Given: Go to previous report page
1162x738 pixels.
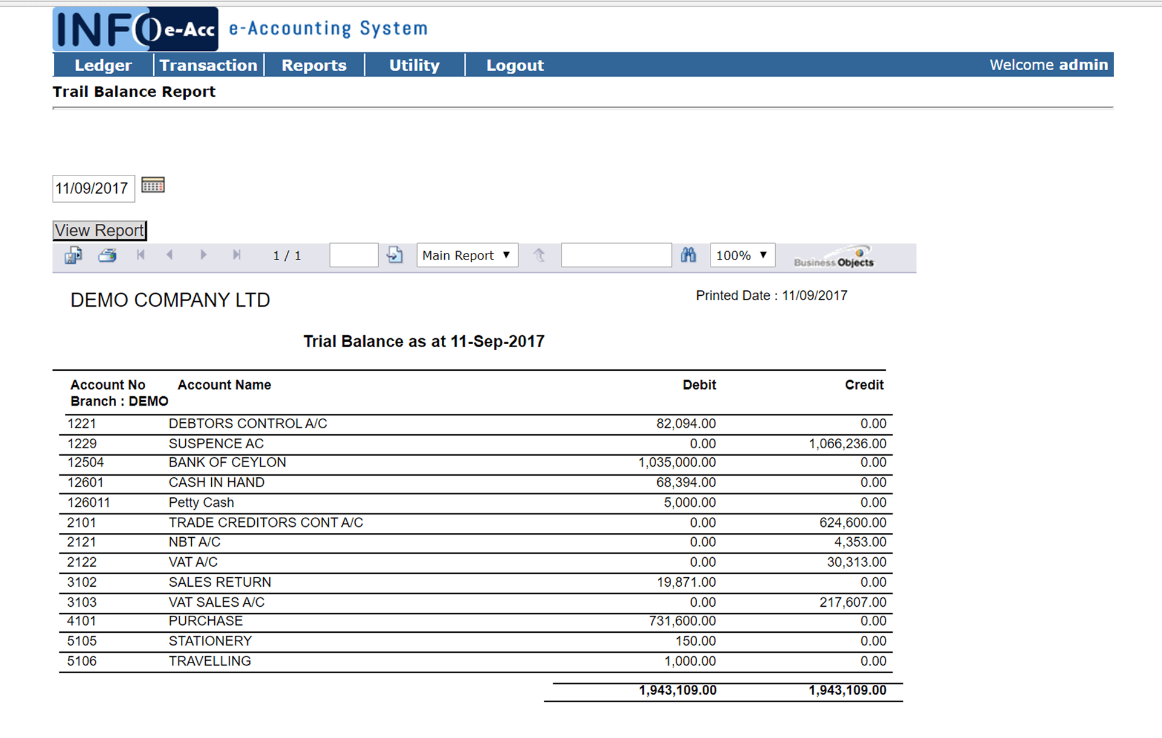Looking at the screenshot, I should pyautogui.click(x=170, y=255).
